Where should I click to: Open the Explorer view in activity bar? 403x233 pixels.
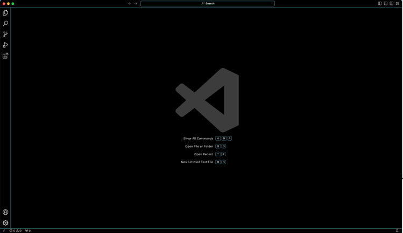pos(5,13)
